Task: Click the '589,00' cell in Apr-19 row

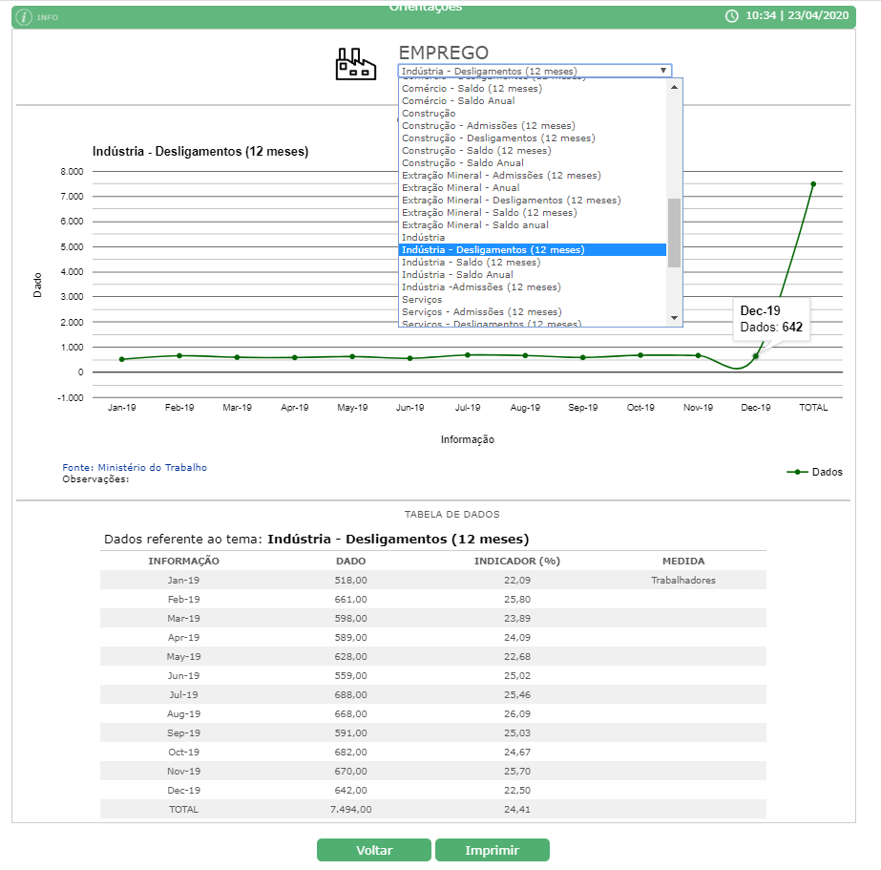Action: coord(350,637)
